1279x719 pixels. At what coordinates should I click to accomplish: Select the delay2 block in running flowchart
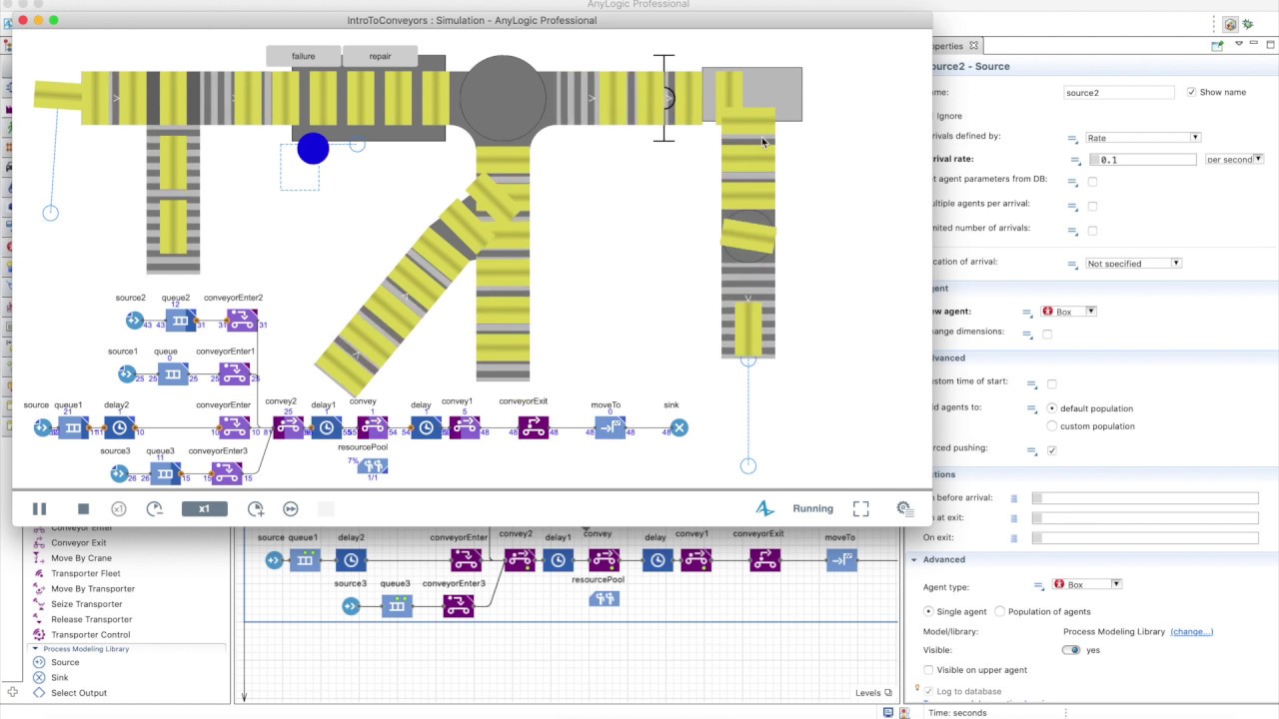(120, 428)
